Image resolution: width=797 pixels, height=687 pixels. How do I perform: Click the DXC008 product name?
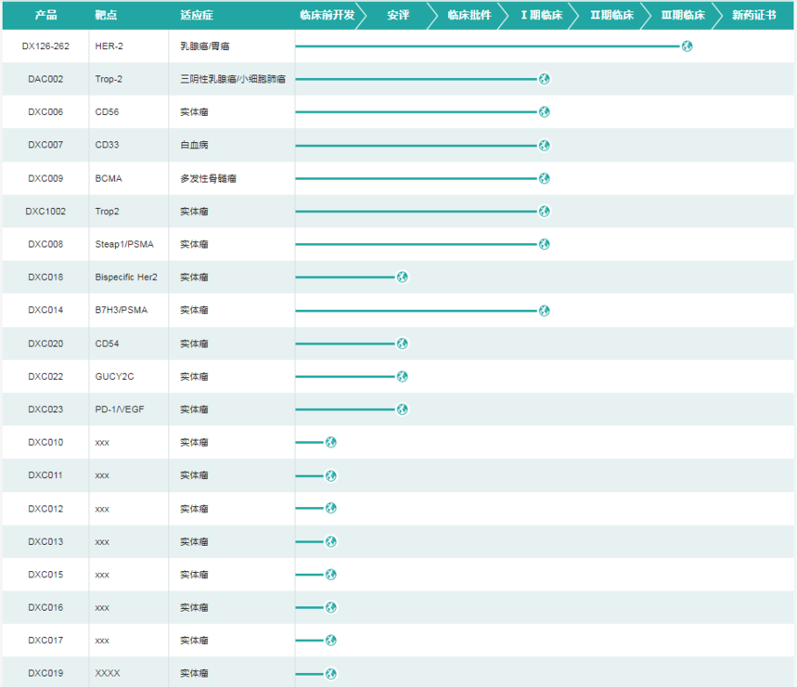[x=45, y=244]
